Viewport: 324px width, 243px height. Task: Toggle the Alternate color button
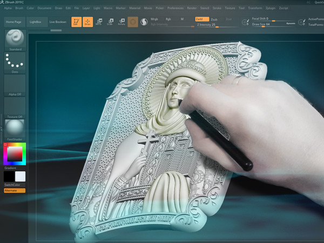(15, 191)
